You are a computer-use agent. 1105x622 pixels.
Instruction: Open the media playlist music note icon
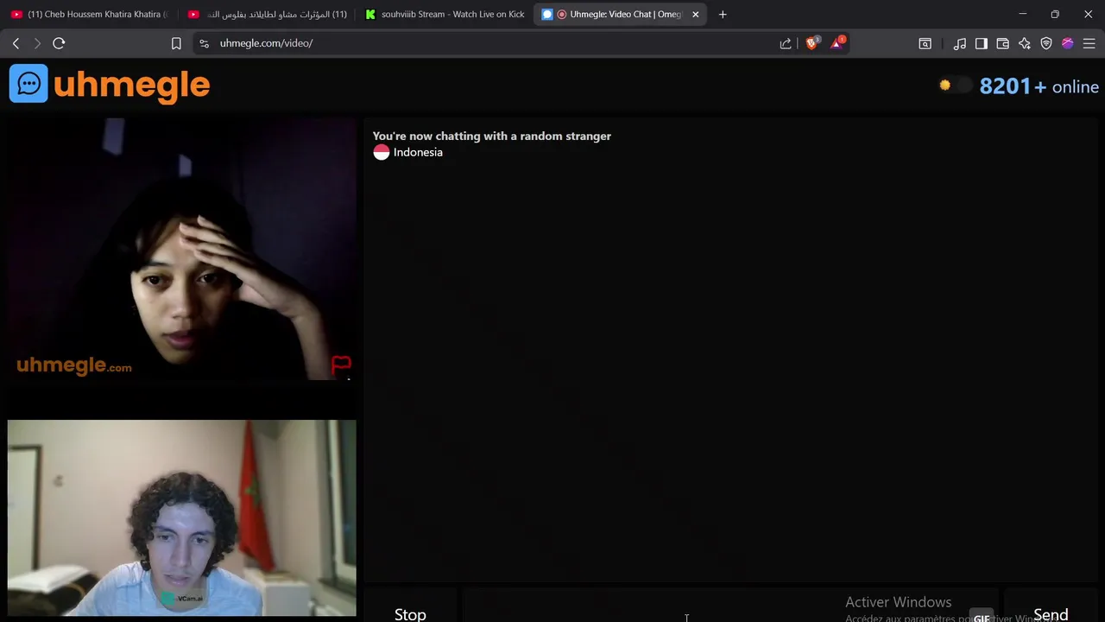click(959, 43)
